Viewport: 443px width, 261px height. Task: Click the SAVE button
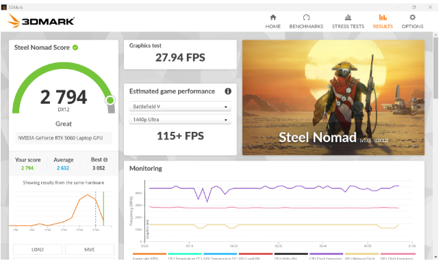click(90, 249)
